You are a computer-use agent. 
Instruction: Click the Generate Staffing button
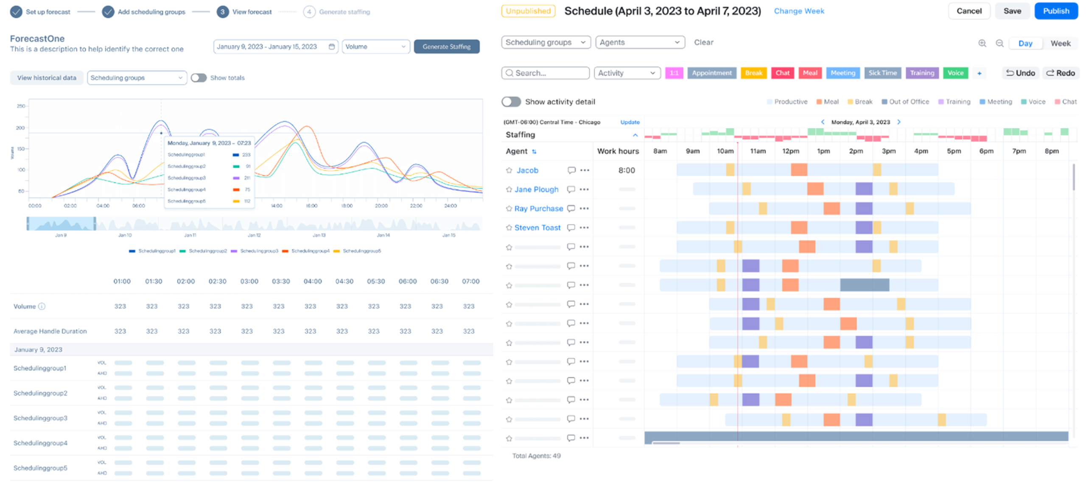pos(446,47)
